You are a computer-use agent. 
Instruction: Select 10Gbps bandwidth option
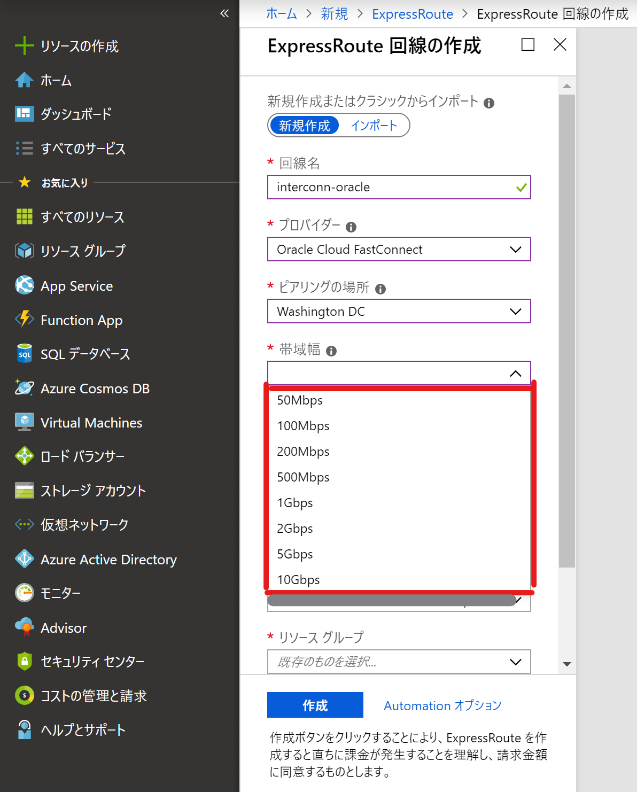pos(298,580)
